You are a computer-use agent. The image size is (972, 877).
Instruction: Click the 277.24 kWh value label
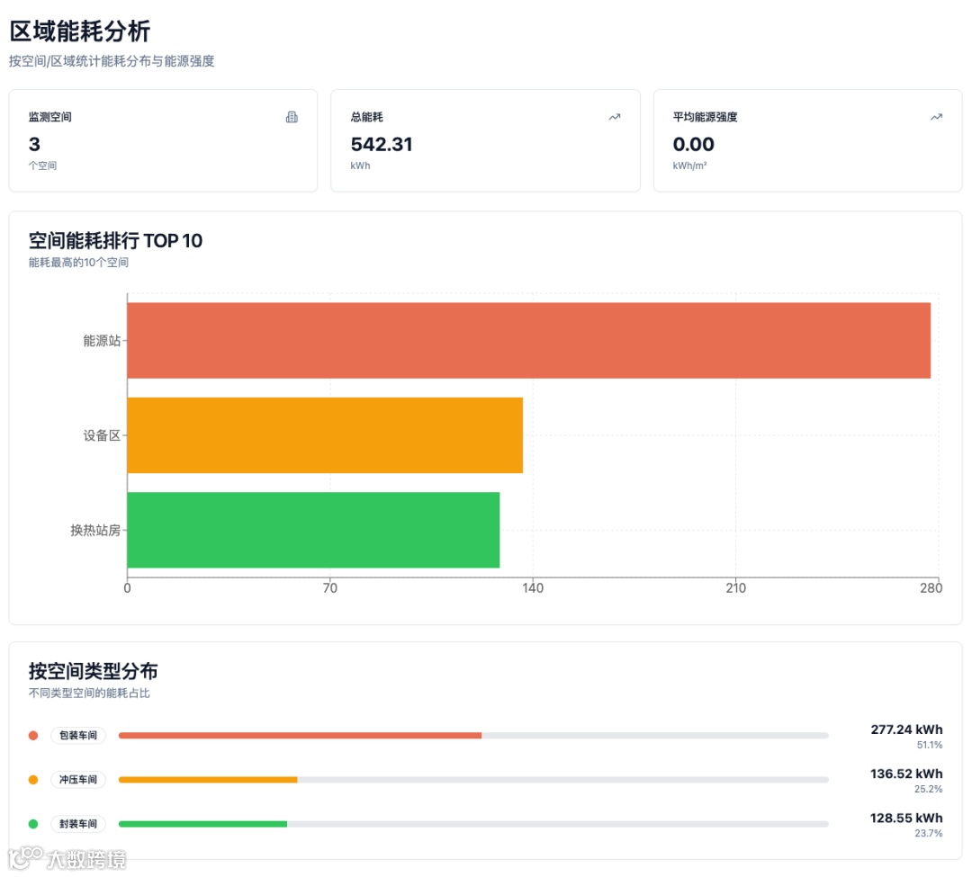pyautogui.click(x=906, y=729)
